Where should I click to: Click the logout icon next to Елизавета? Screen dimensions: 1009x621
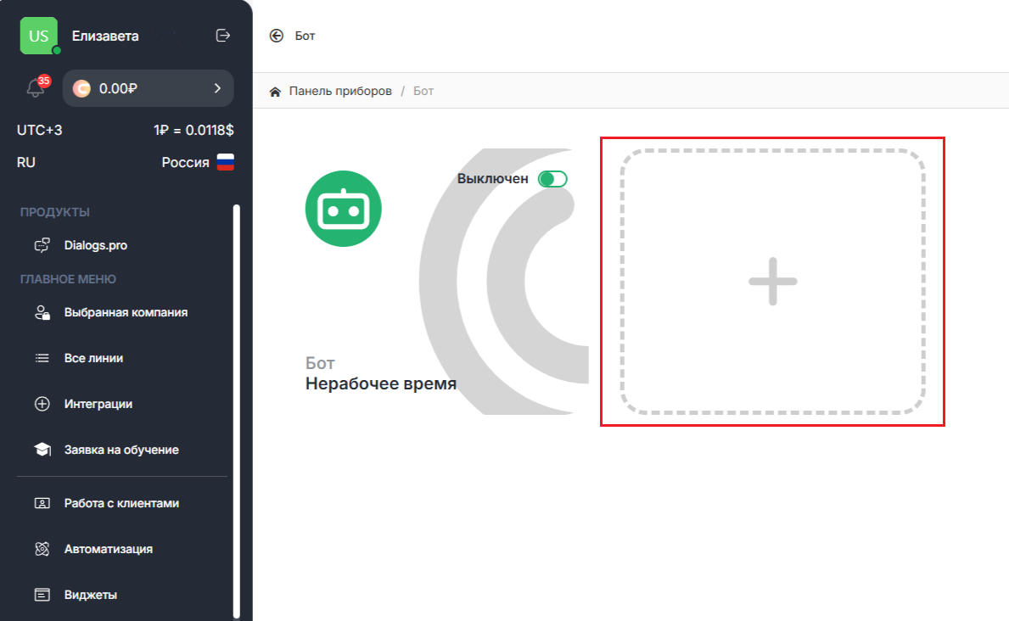(223, 36)
